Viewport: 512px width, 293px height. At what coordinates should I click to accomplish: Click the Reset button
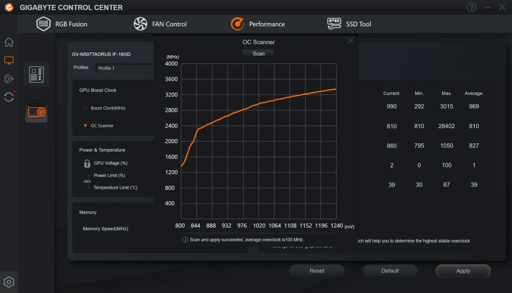(317, 271)
